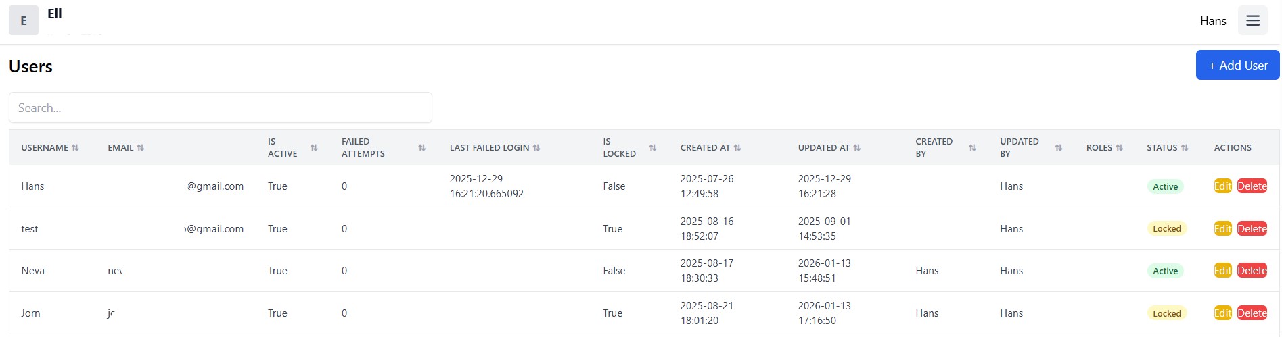Sort by Created At column arrows
The width and height of the screenshot is (1282, 337).
pos(737,148)
